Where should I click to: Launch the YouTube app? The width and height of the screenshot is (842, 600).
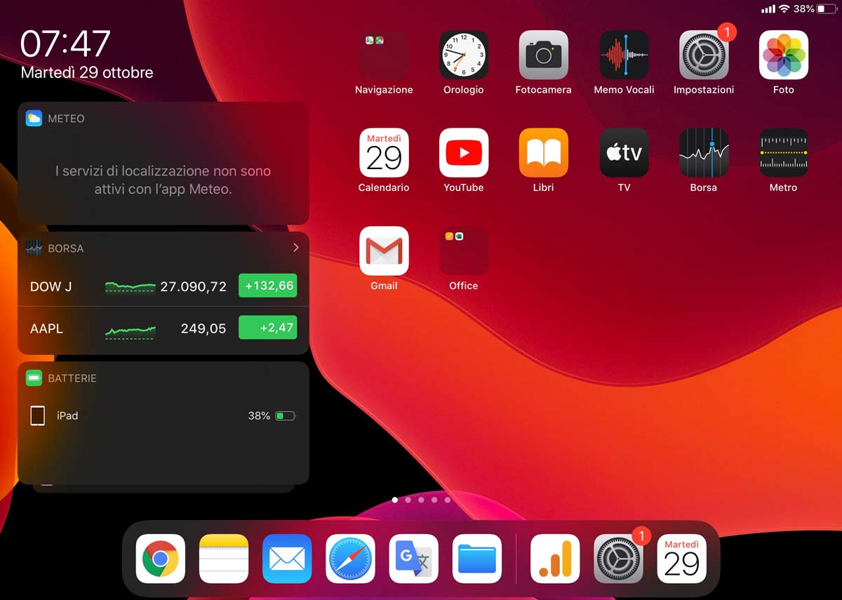pyautogui.click(x=464, y=152)
